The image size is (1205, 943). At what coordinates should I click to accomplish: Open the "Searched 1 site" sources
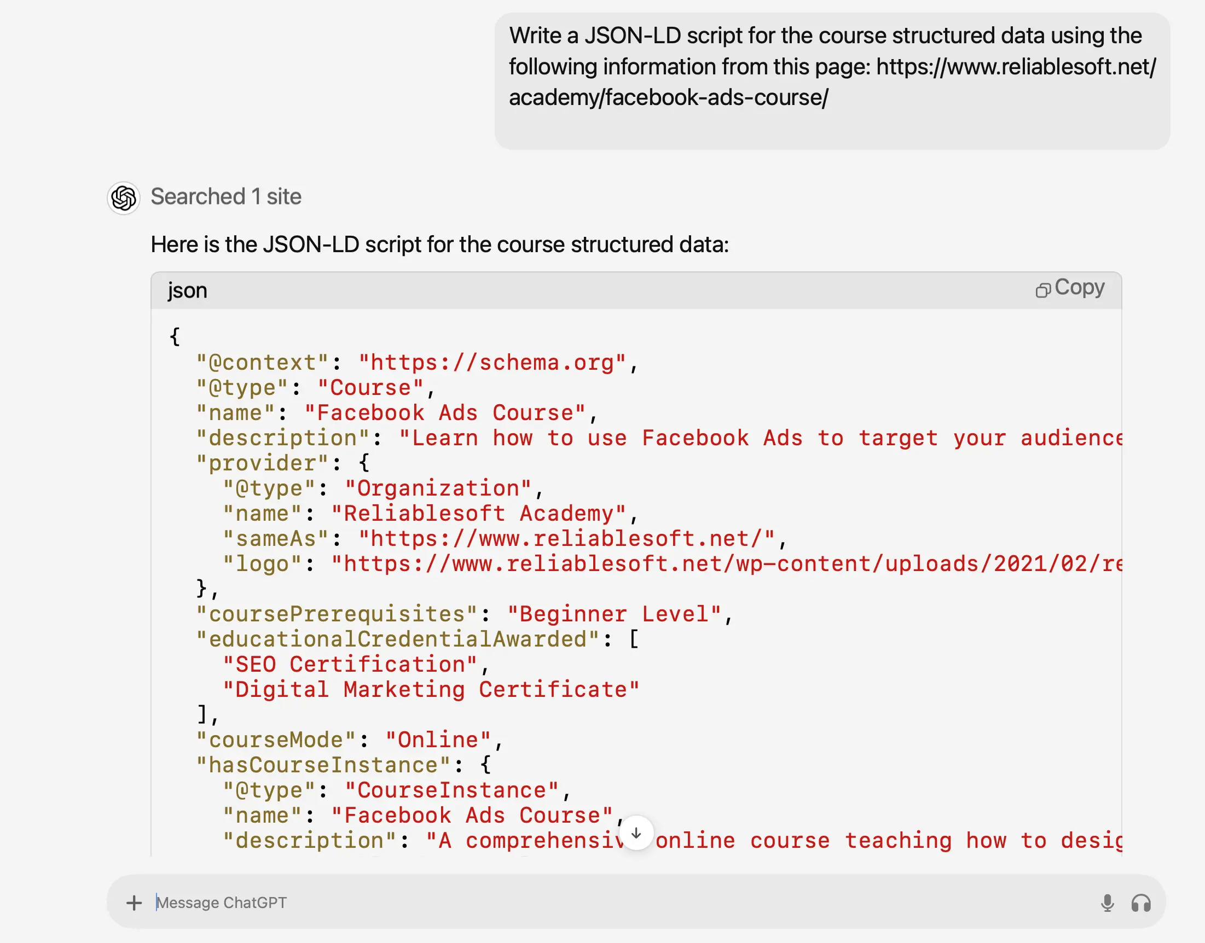tap(226, 196)
